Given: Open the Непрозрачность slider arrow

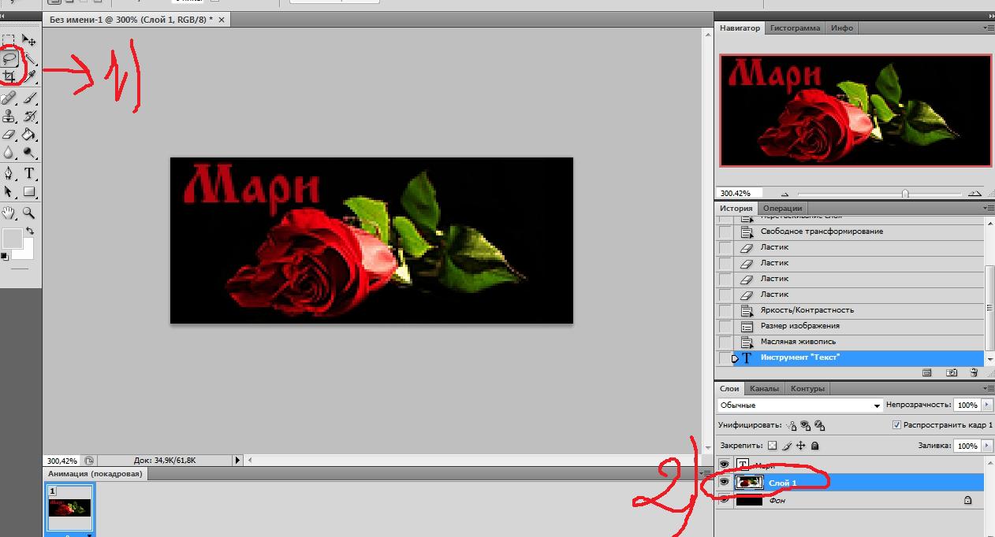Looking at the screenshot, I should (x=986, y=405).
